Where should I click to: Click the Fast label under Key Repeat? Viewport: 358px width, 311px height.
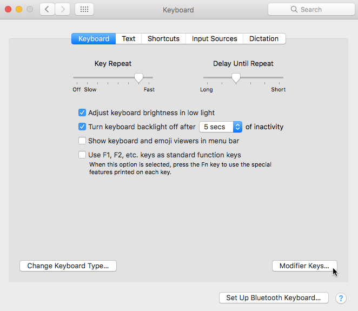[149, 89]
